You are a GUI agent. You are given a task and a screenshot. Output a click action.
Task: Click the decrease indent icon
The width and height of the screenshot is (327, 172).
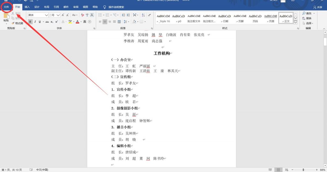(124, 15)
